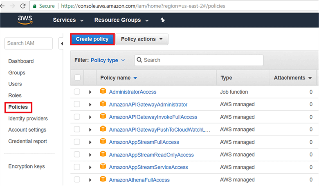Open Credential report in sidebar
This screenshot has width=319, height=186.
[x=27, y=141]
